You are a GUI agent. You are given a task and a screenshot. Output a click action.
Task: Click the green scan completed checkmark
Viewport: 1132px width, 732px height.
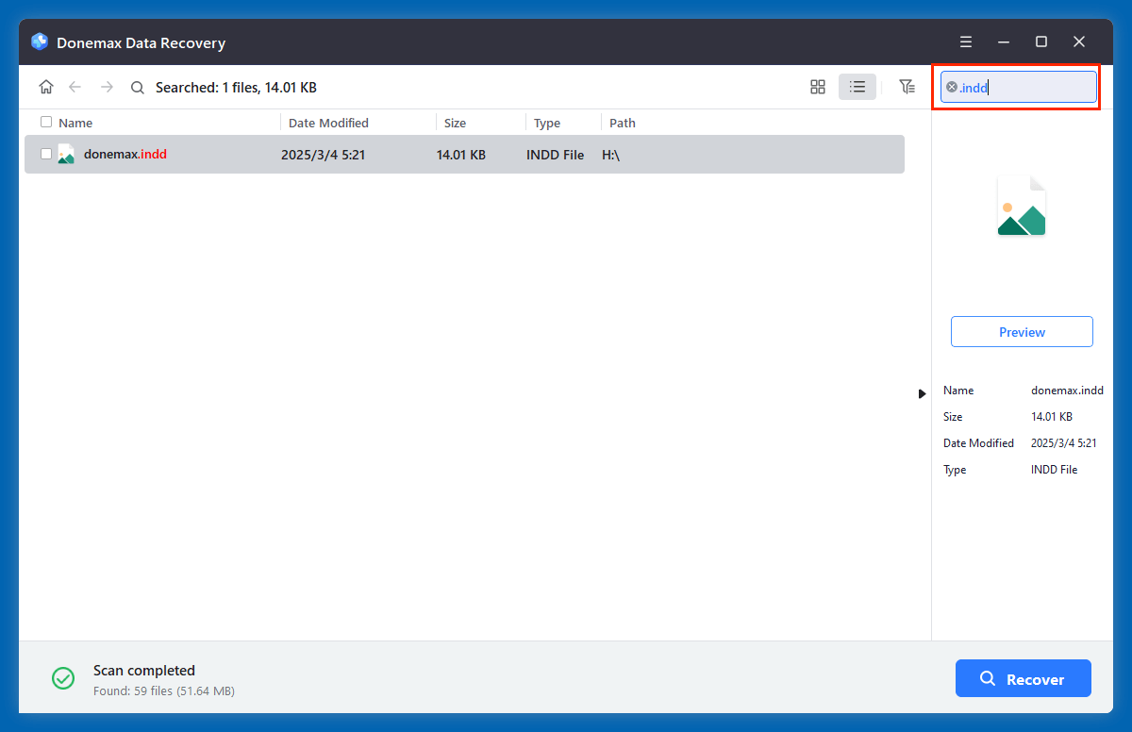63,678
